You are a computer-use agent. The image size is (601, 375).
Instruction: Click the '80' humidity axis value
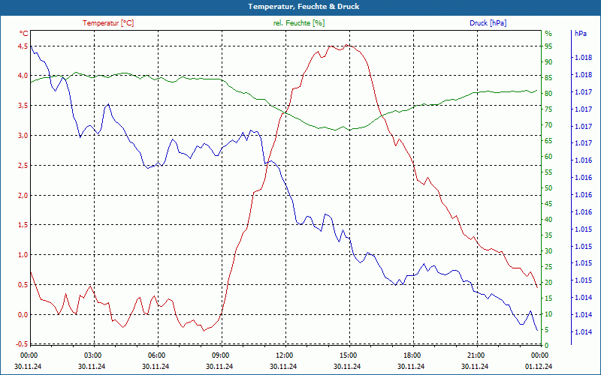coord(548,93)
